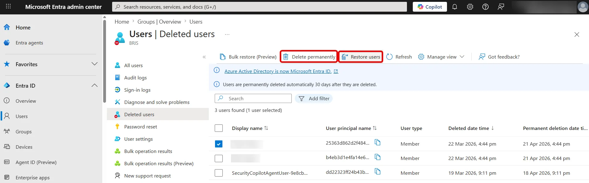Refresh the deleted users list
The image size is (589, 183).
(399, 57)
